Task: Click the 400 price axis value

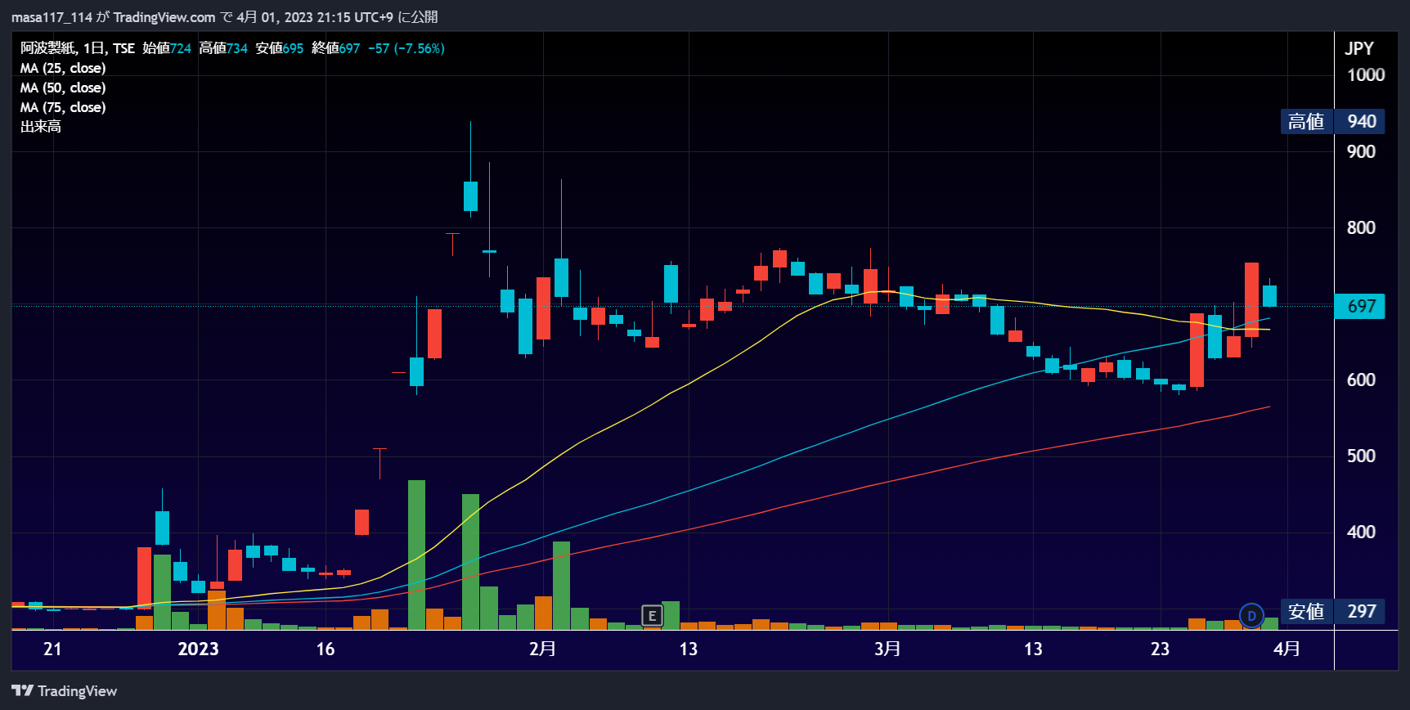Action: pyautogui.click(x=1361, y=532)
